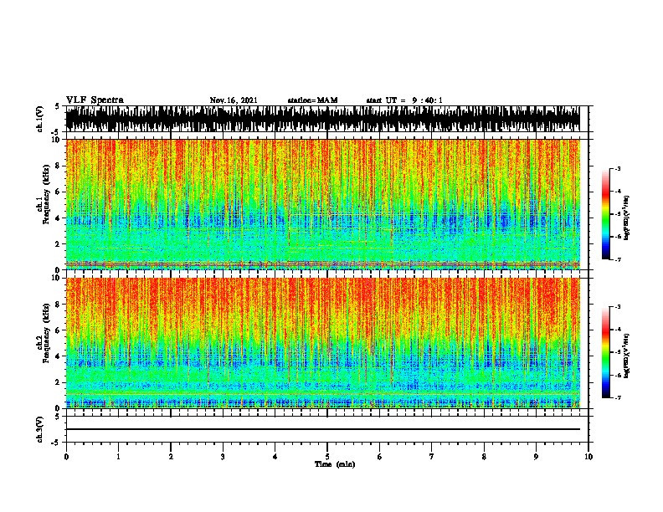The width and height of the screenshot is (663, 512).
Task: Click the '-3' label on ch.1 color scale
Action: coord(618,168)
